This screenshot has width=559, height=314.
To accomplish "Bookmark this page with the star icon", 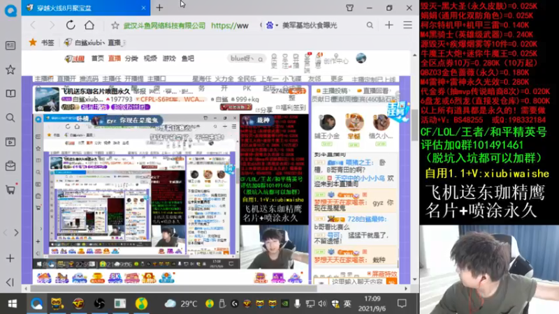I will [115, 25].
